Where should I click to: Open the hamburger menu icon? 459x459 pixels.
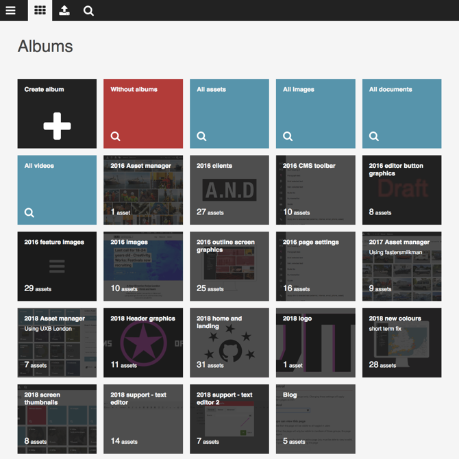(10, 10)
